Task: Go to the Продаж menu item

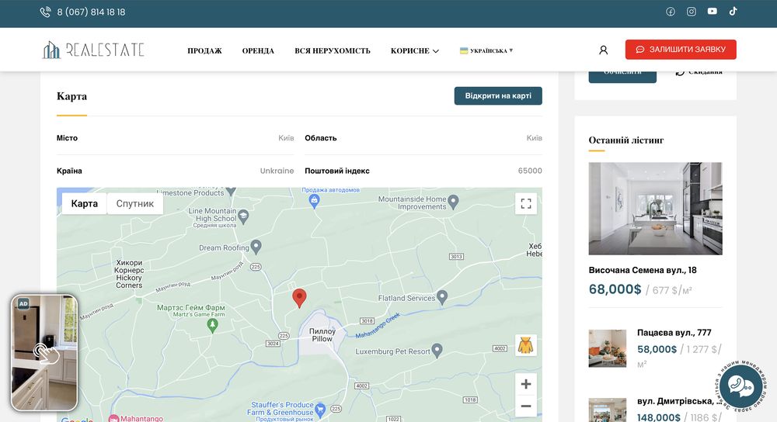Action: pyautogui.click(x=204, y=50)
